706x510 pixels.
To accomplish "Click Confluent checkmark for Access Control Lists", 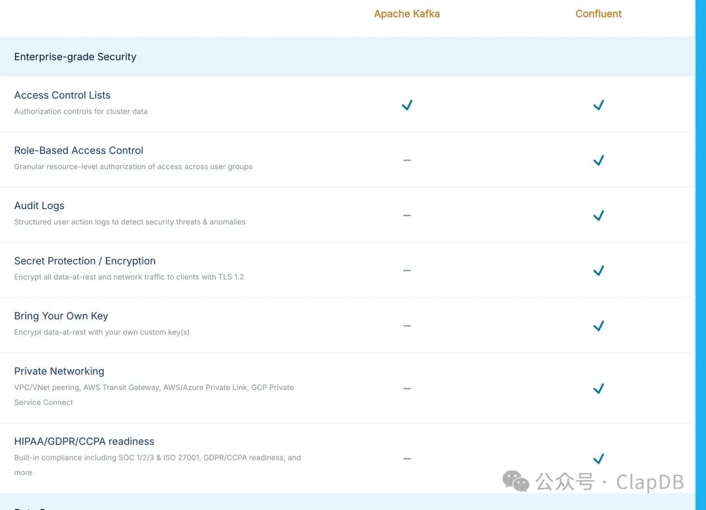I will 598,105.
